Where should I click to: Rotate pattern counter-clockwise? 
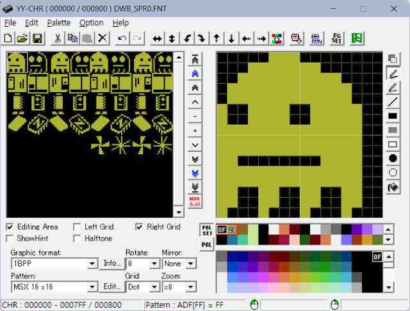187,38
